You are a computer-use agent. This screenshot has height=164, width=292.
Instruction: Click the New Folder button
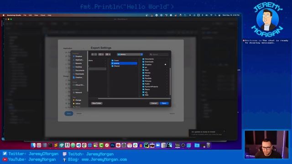click(97, 103)
